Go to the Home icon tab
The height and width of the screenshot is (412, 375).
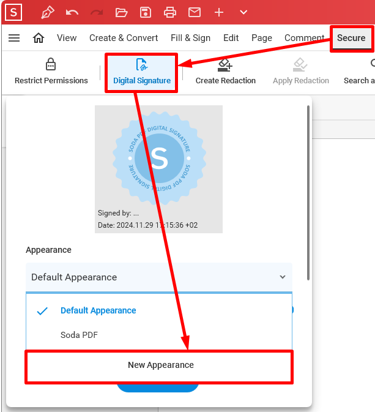[x=39, y=38]
